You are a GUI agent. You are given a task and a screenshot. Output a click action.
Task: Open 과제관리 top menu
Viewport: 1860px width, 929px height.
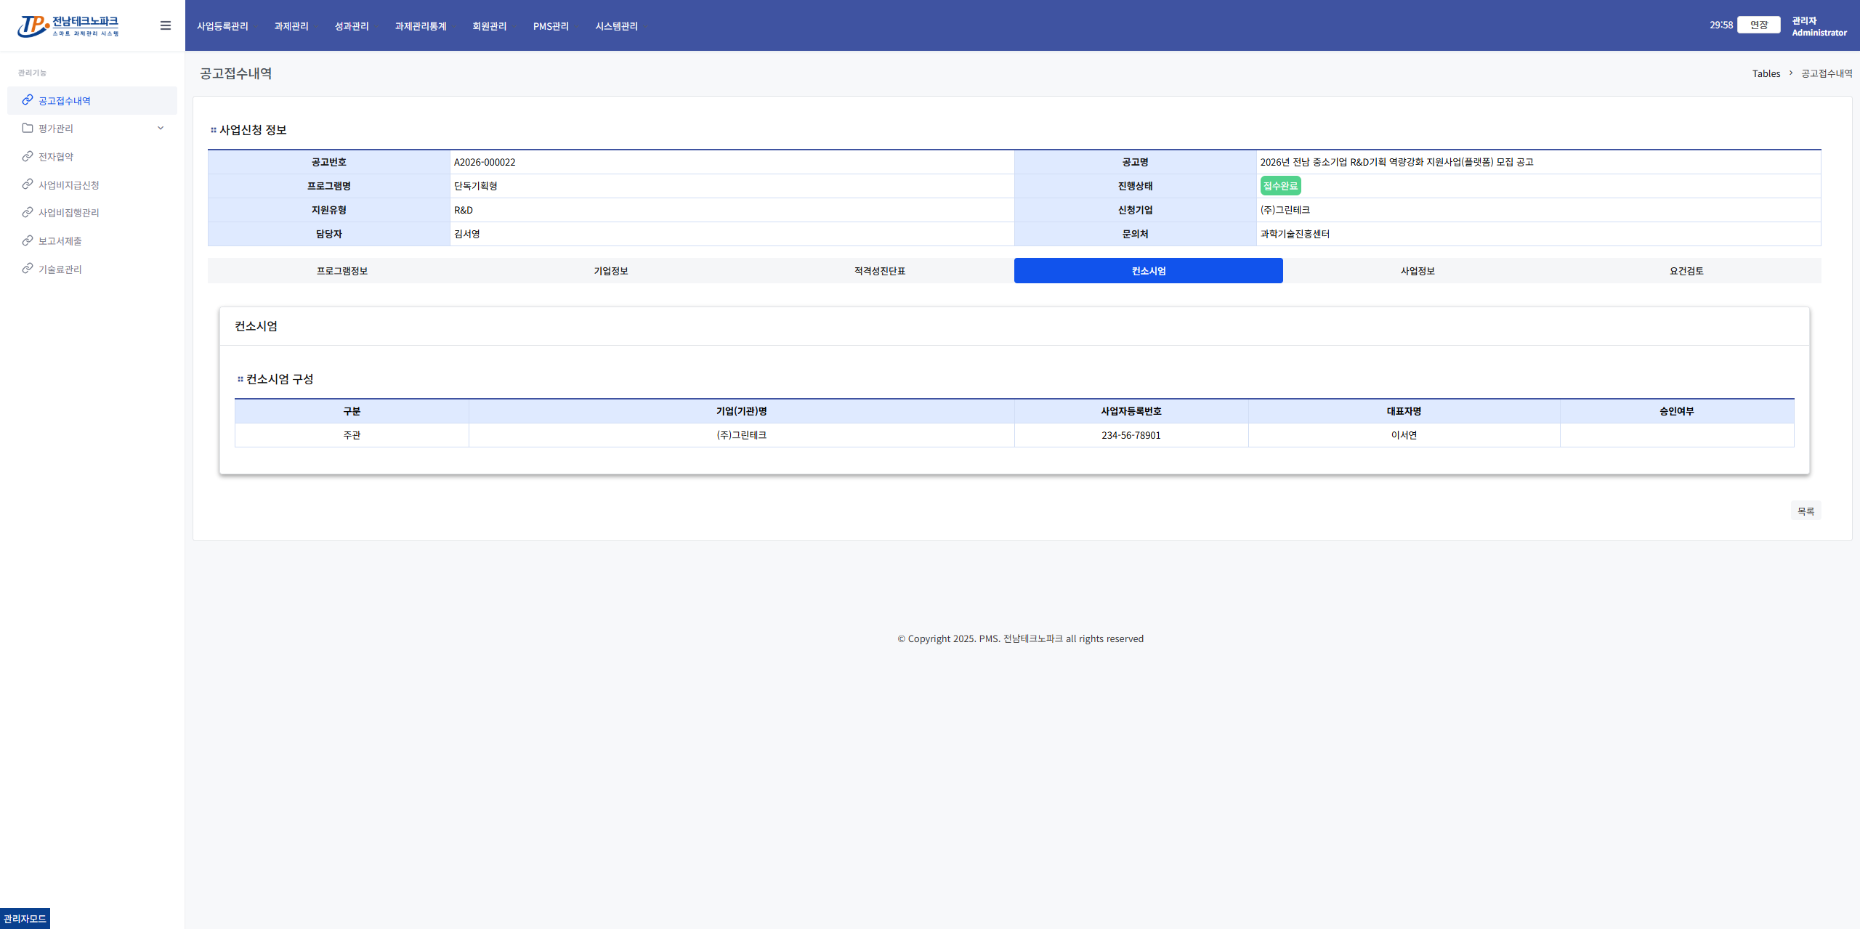(x=291, y=26)
